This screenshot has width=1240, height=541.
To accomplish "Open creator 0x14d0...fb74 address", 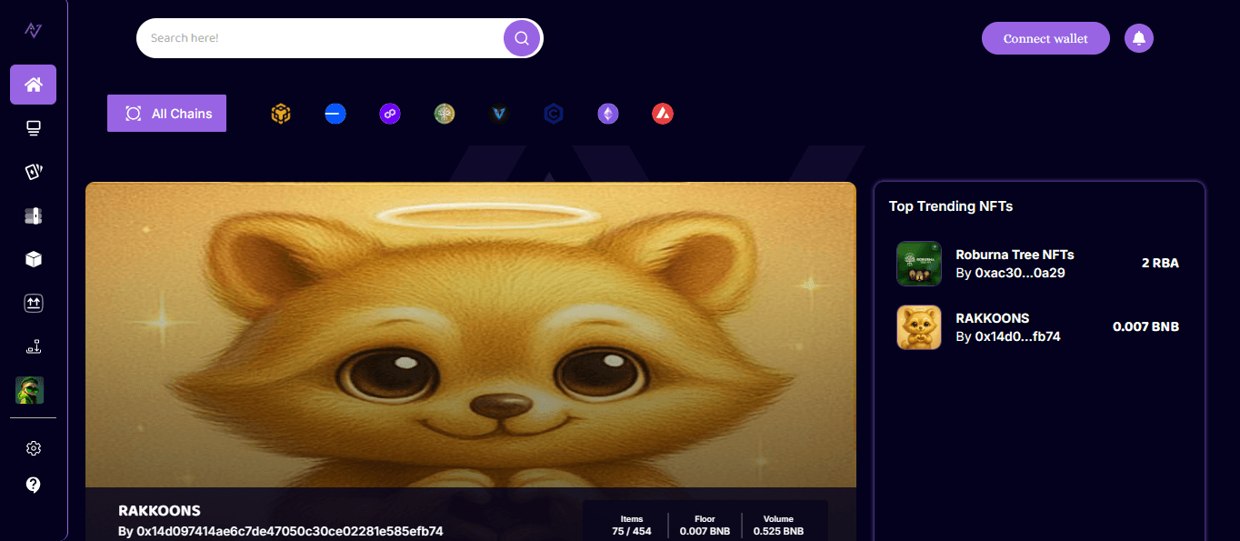I will 1017,336.
